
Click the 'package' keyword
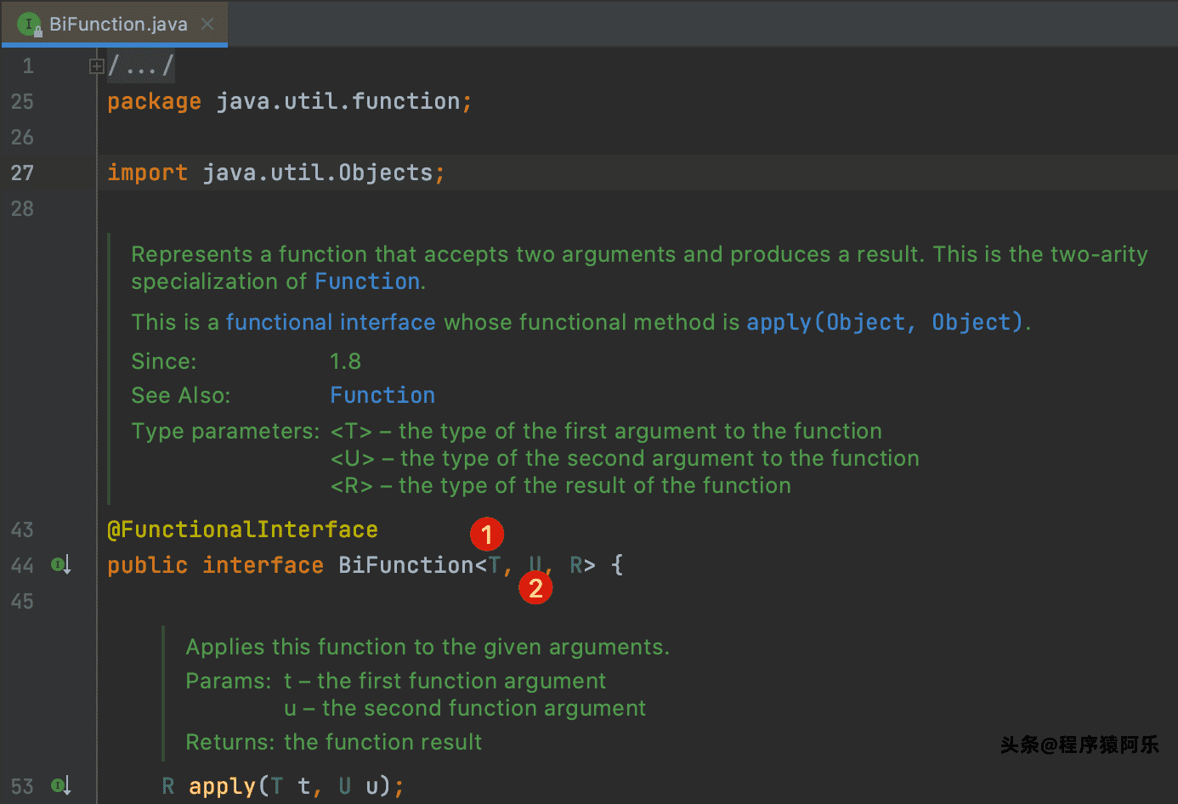coord(154,102)
